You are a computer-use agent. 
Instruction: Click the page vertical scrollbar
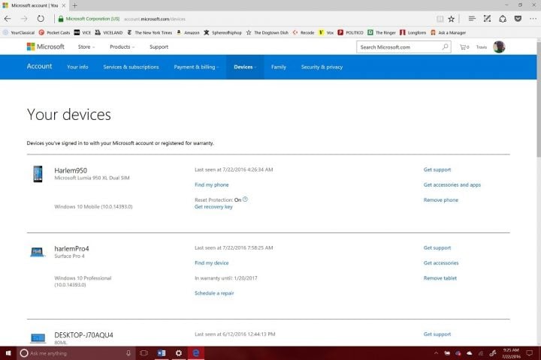(539, 100)
